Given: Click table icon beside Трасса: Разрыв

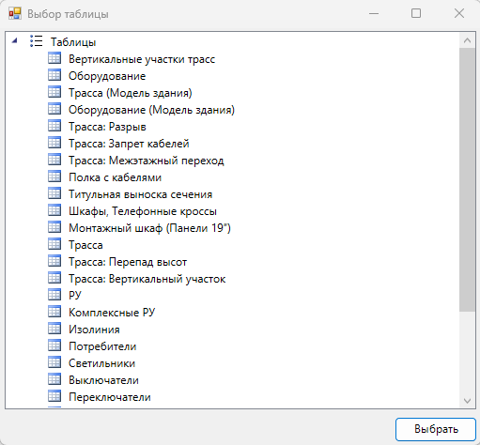Looking at the screenshot, I should [54, 126].
